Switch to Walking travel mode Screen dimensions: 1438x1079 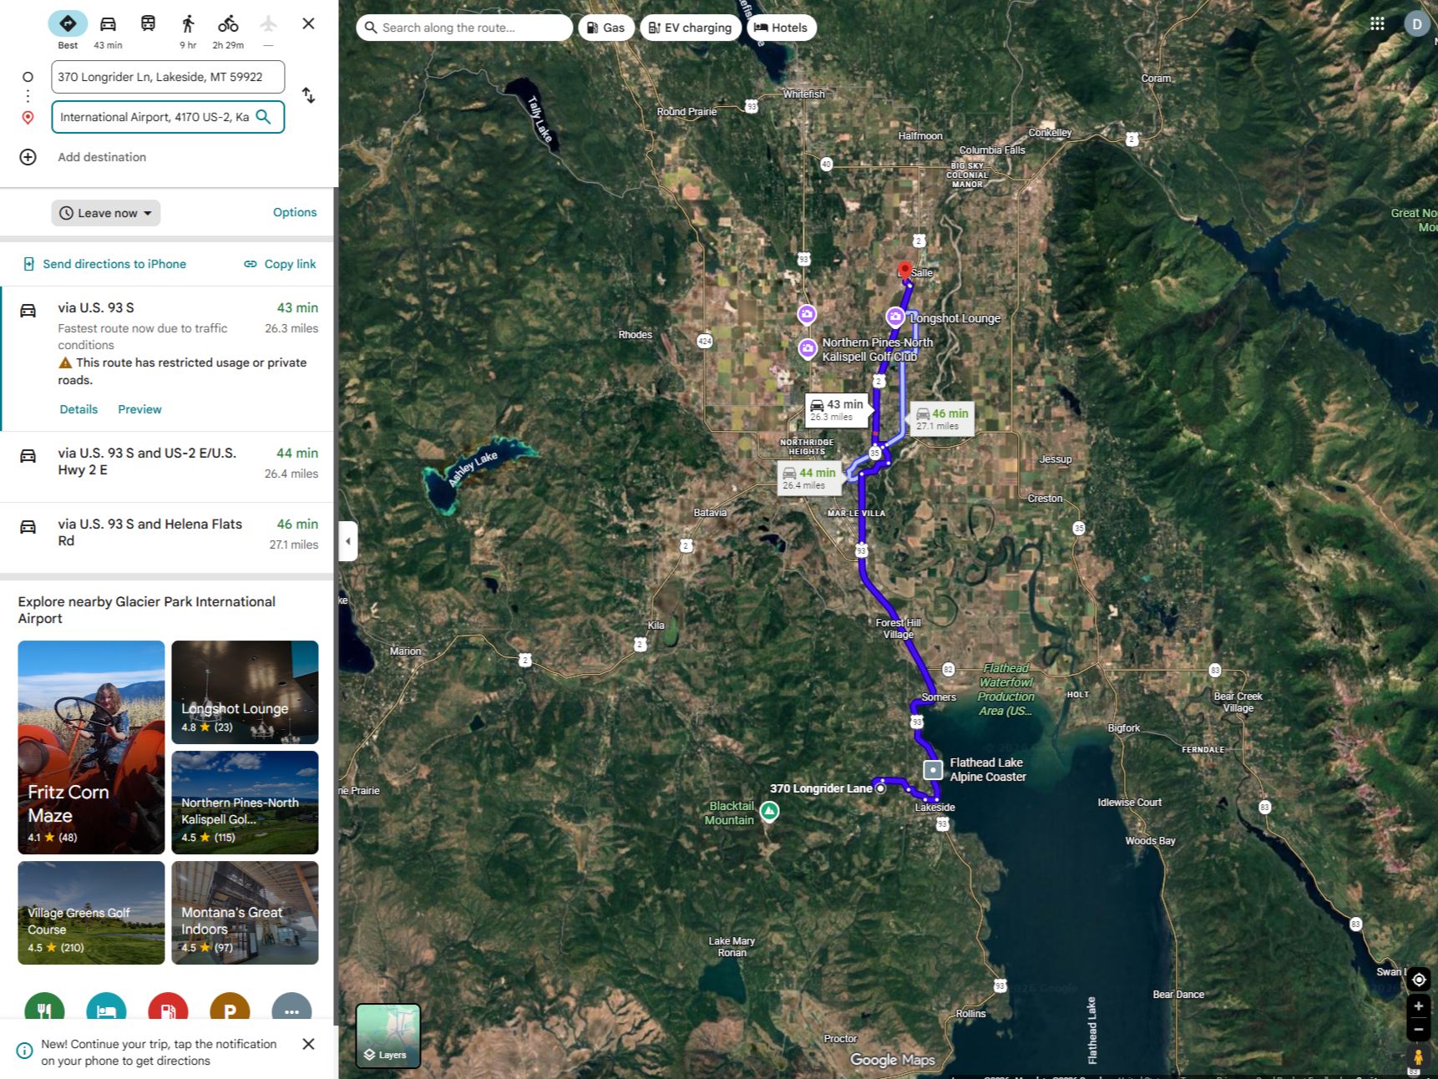point(188,23)
